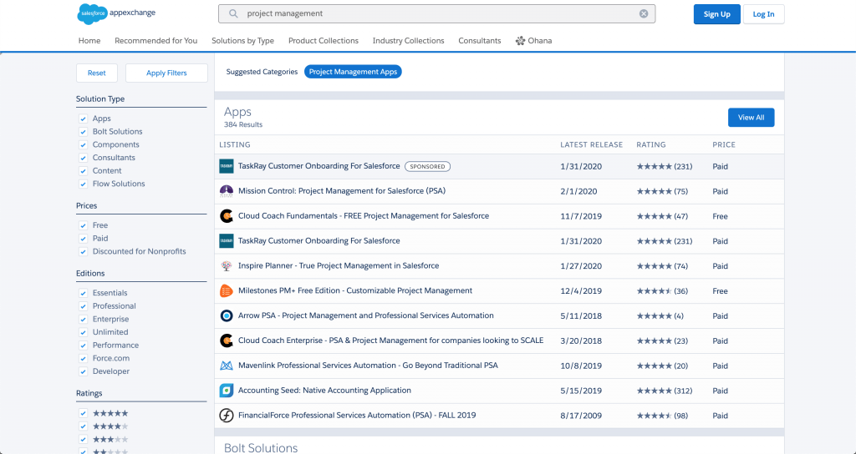Uncheck the Professional edition filter
Image resolution: width=856 pixels, height=454 pixels.
tap(83, 306)
